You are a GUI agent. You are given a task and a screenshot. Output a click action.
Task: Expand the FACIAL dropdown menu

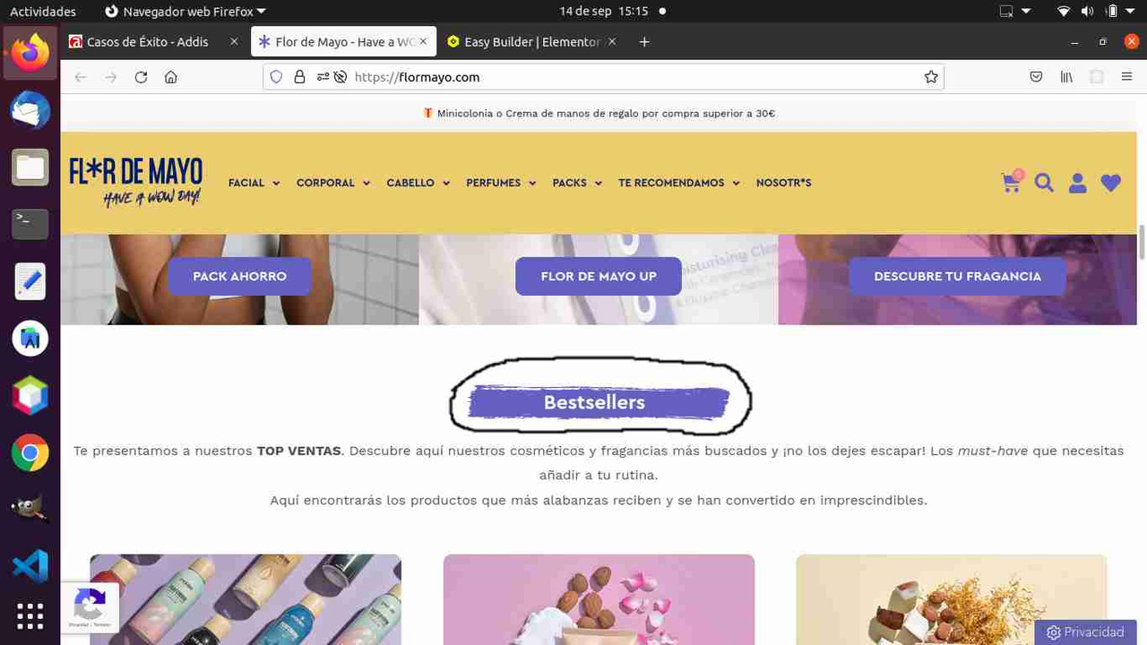click(254, 183)
